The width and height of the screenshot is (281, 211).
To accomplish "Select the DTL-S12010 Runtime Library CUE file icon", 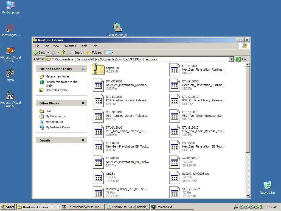I will (175, 101).
